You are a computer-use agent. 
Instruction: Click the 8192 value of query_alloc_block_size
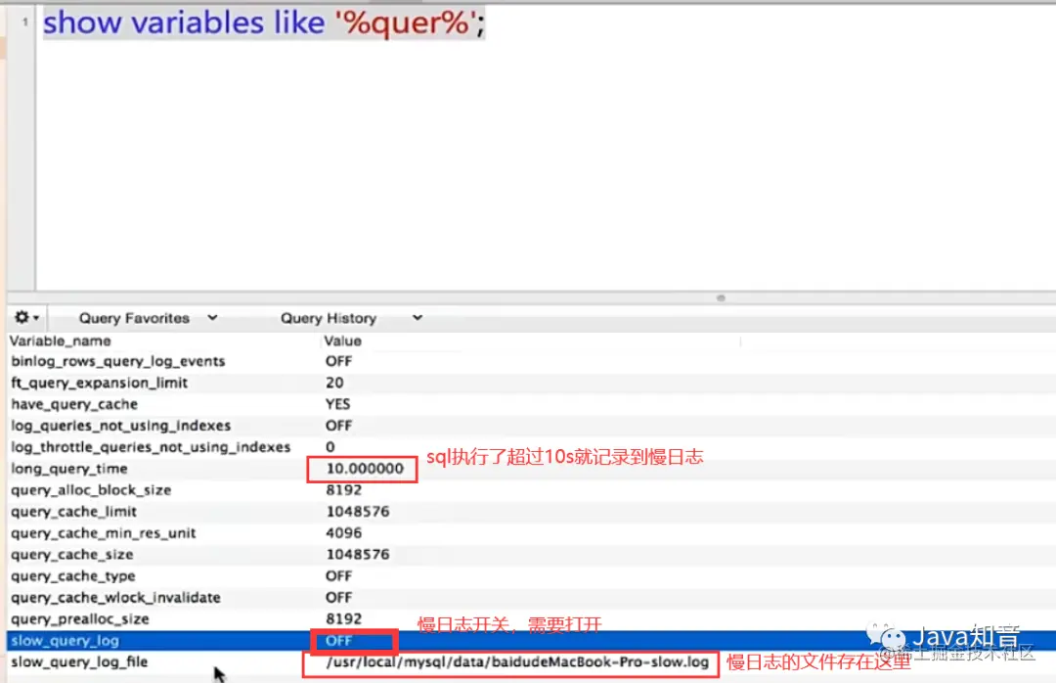click(x=343, y=490)
